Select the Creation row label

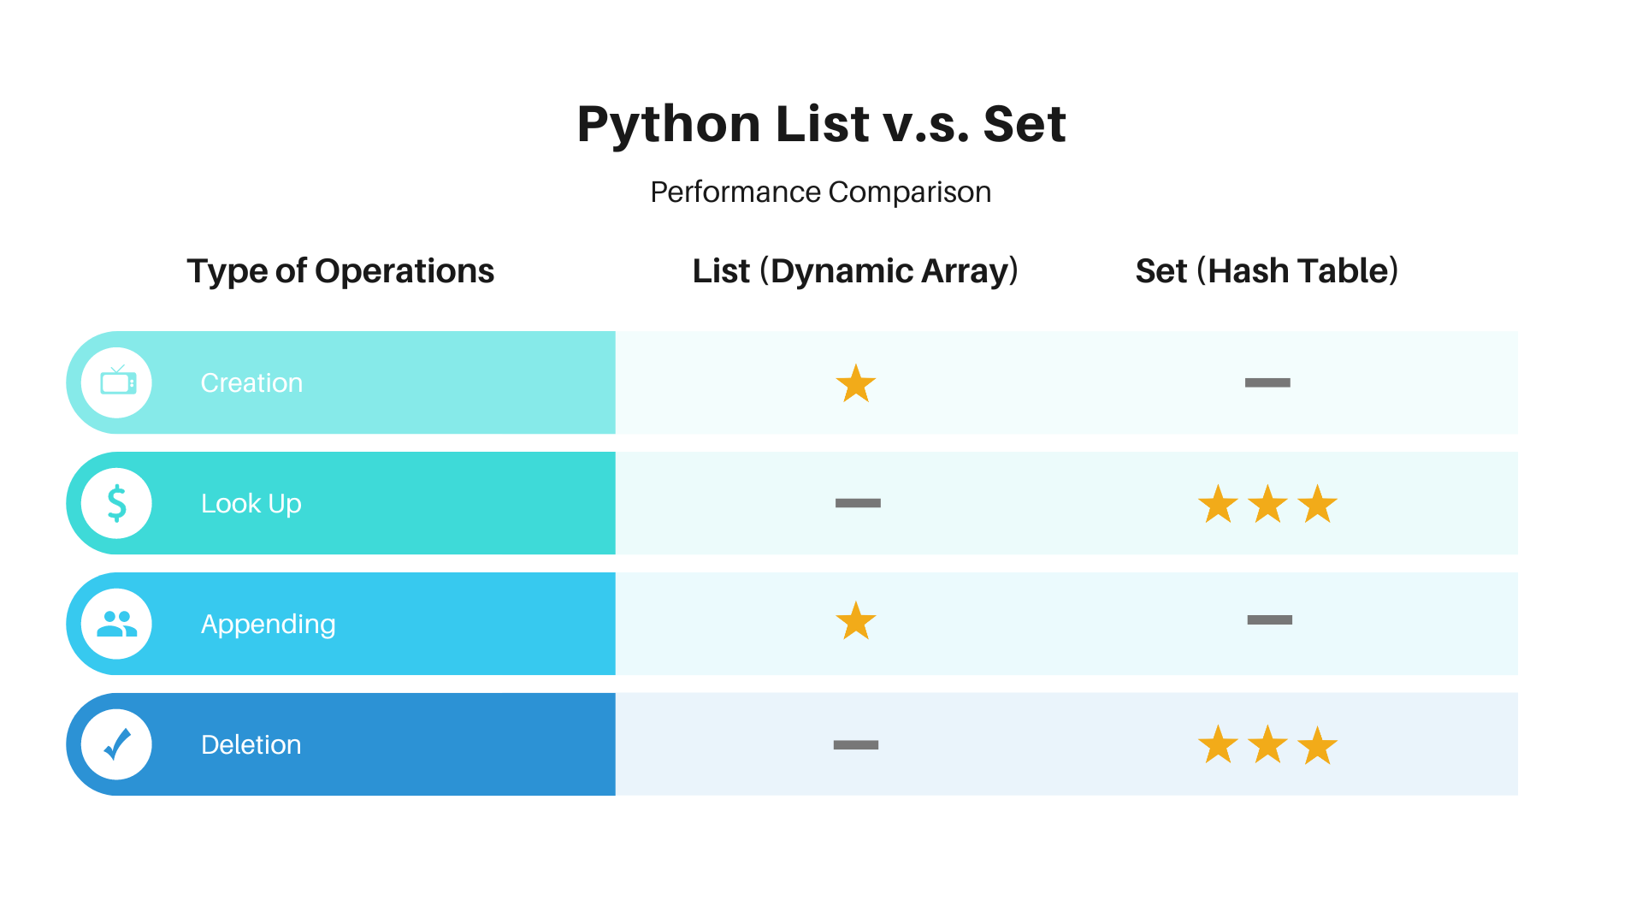tap(251, 382)
